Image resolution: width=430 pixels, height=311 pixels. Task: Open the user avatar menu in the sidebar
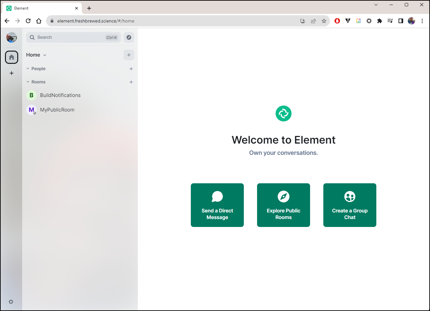tap(12, 37)
